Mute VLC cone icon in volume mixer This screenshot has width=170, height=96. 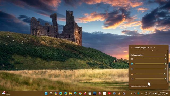point(132,74)
